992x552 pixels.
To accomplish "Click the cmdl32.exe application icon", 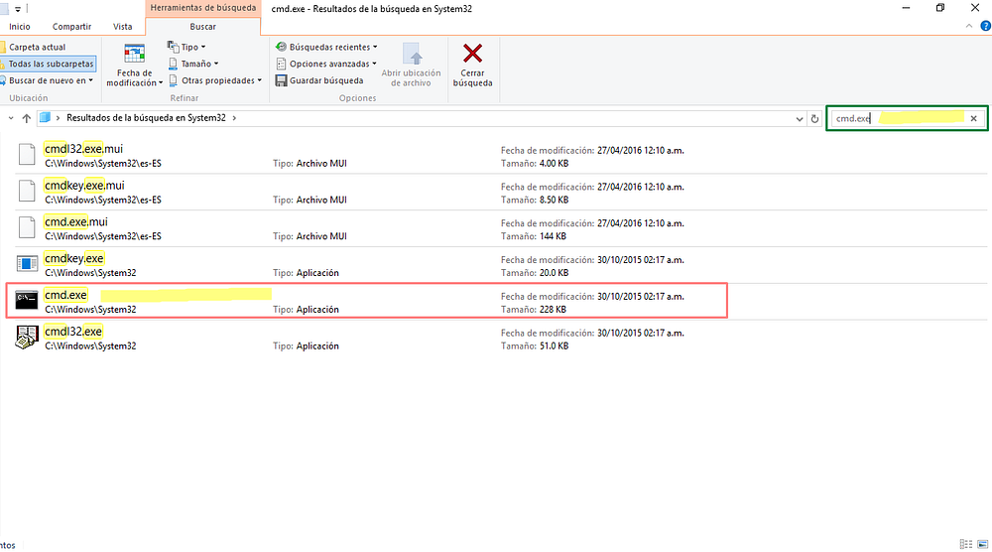I will tap(27, 337).
